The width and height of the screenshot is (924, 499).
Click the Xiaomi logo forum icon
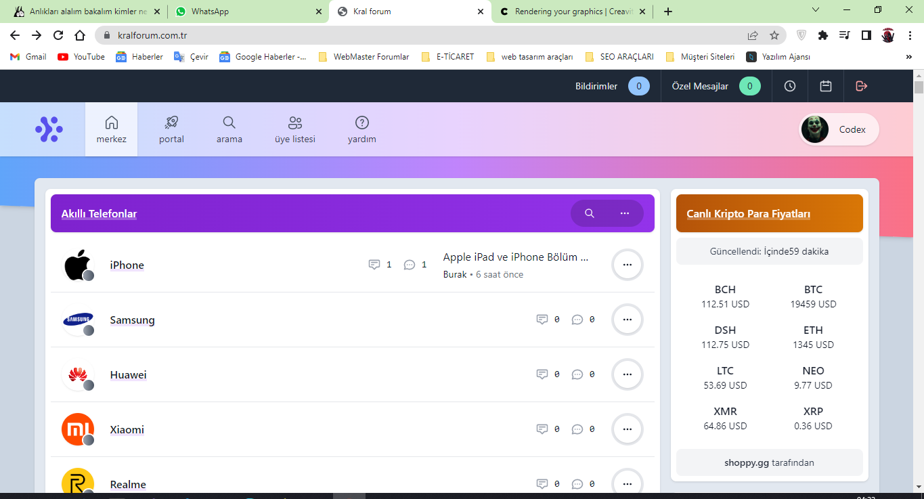(78, 429)
